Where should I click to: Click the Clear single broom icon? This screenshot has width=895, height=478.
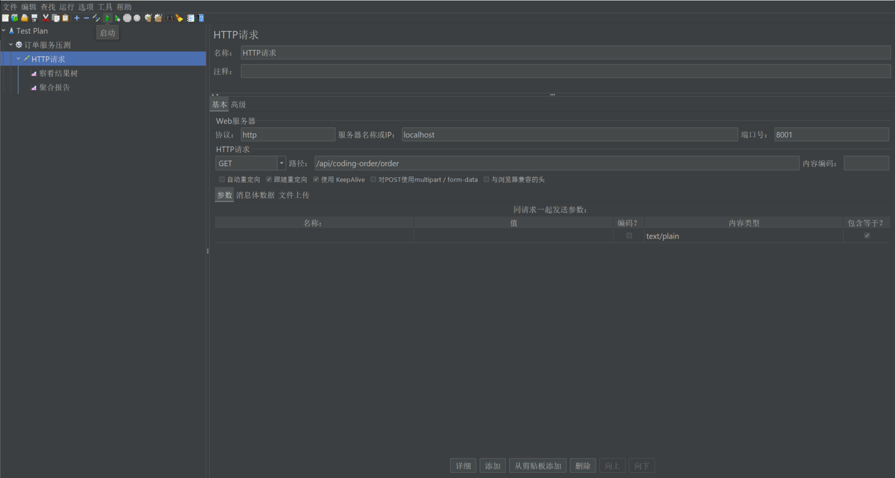pos(148,18)
